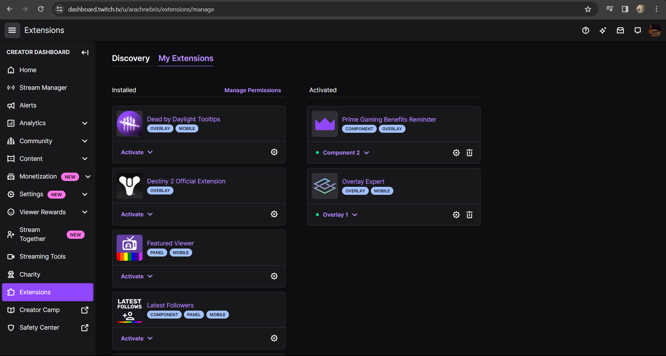
Task: Delete the Overlay Expert extension
Action: coord(469,215)
